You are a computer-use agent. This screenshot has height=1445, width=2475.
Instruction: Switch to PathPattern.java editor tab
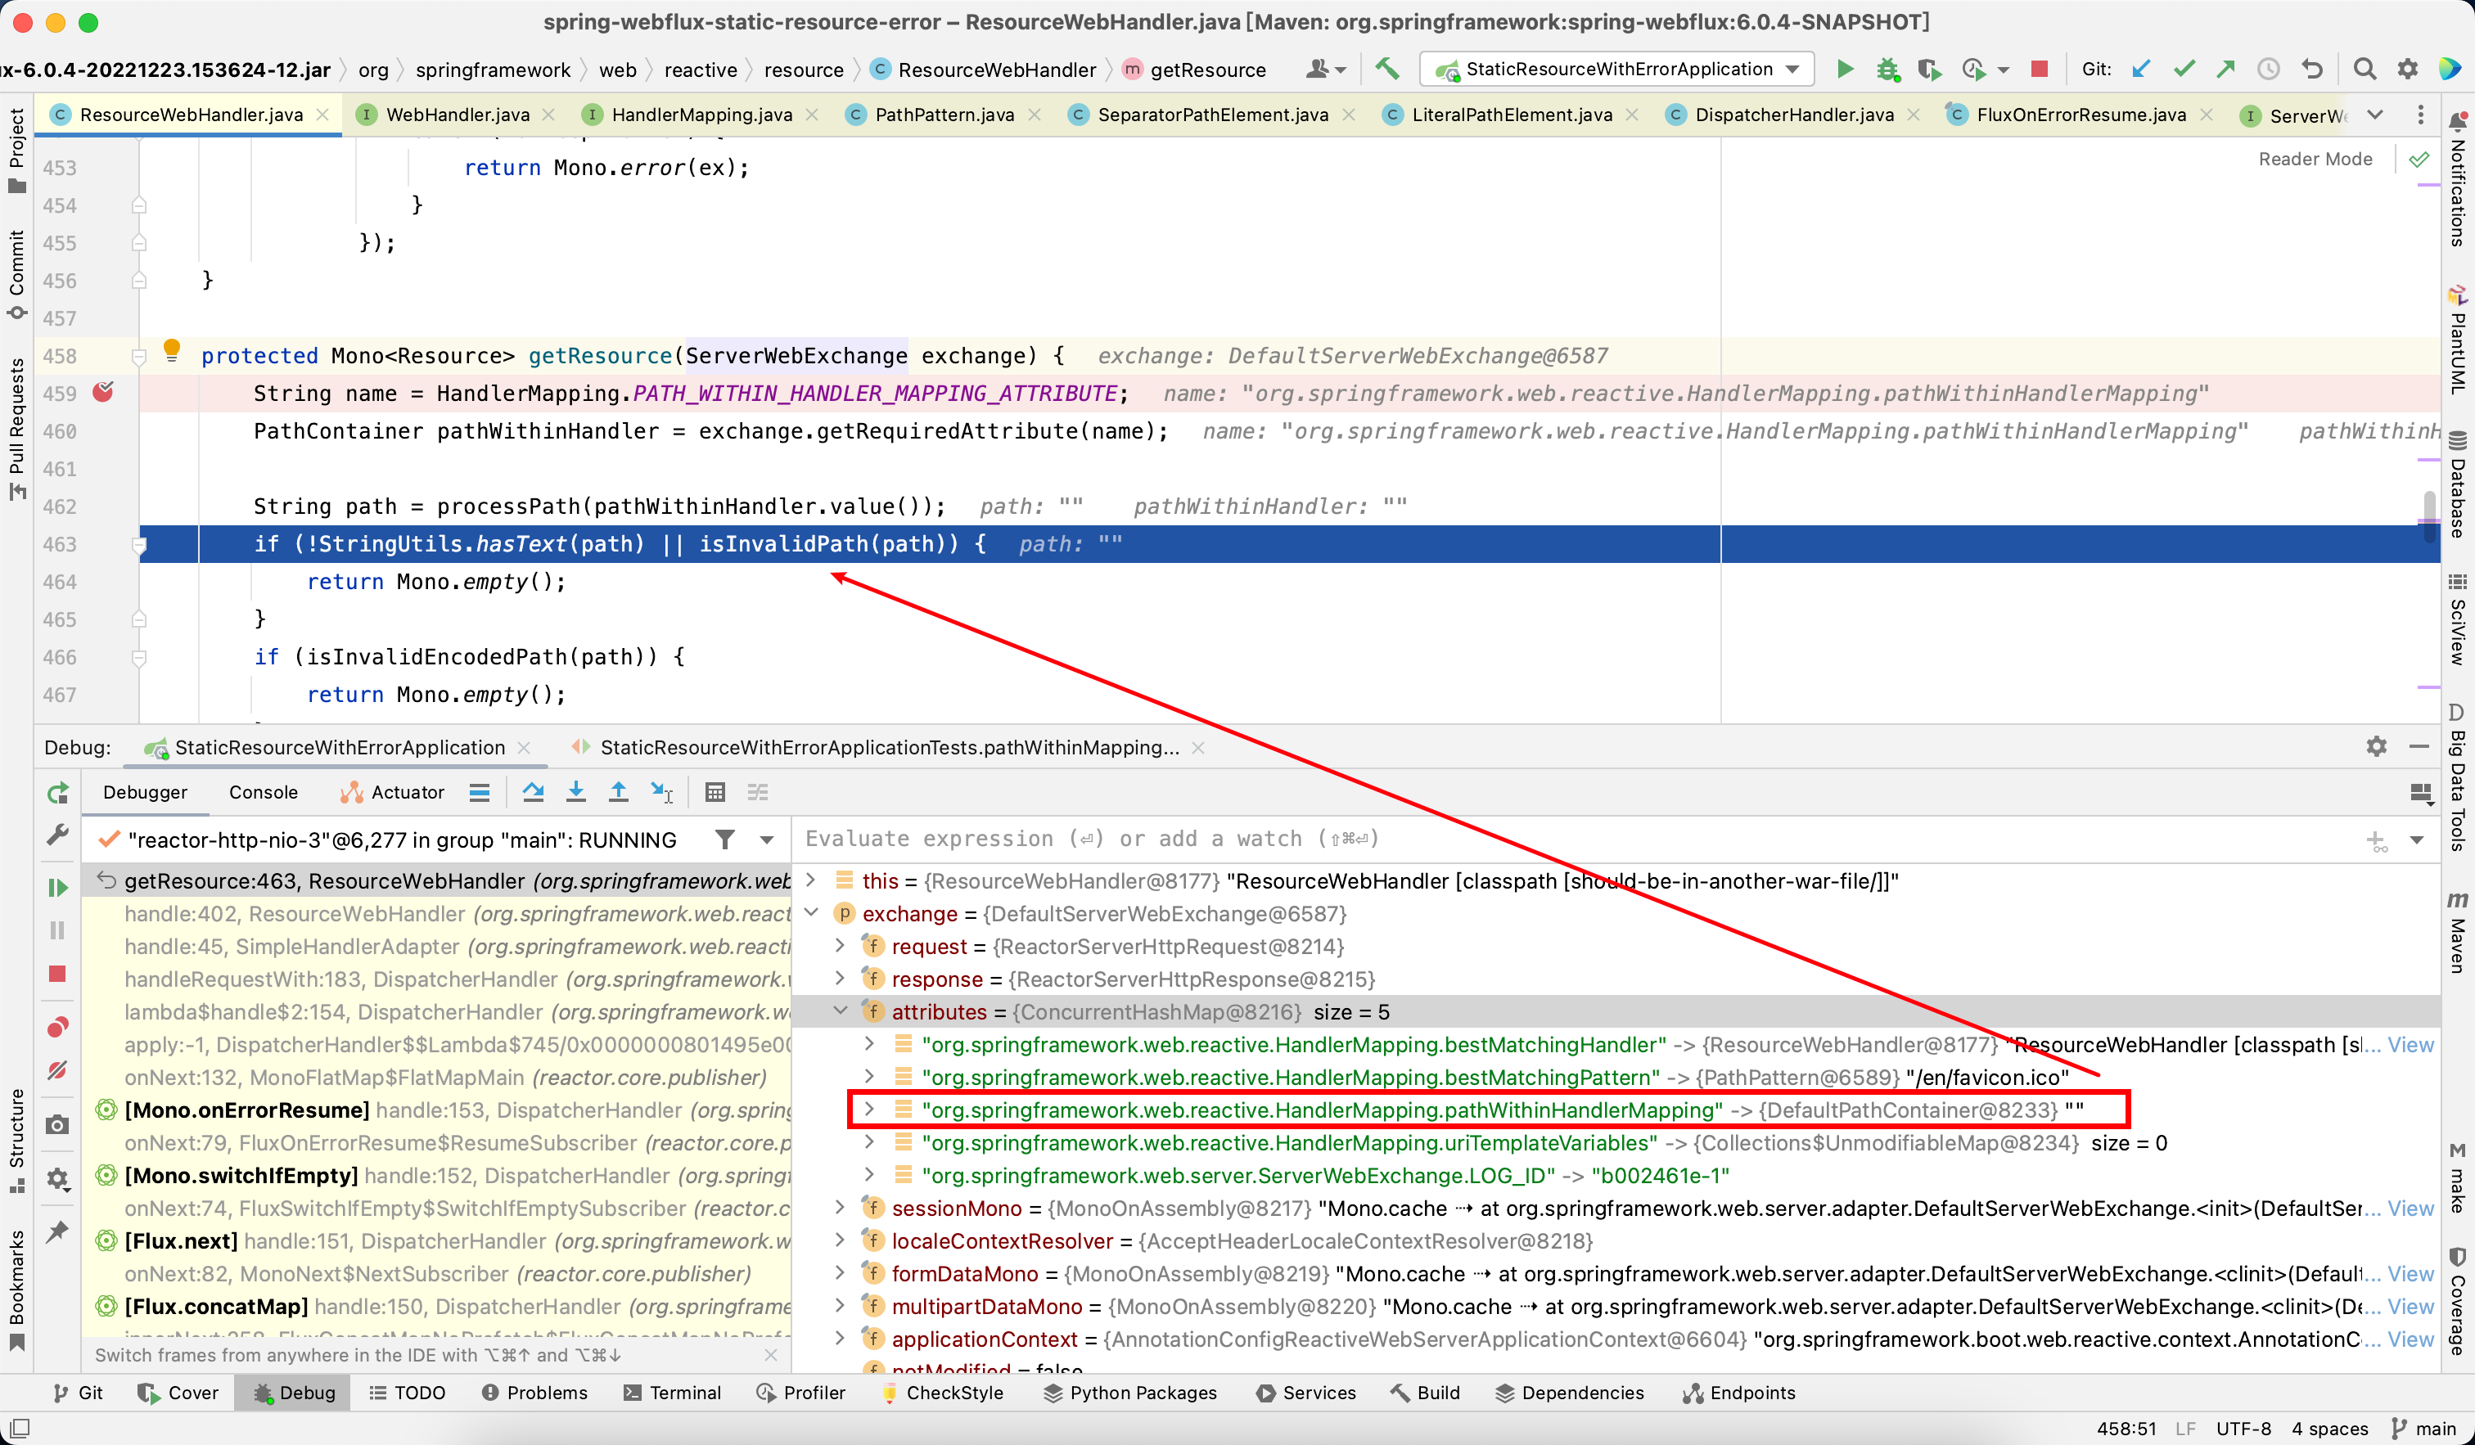pos(944,115)
